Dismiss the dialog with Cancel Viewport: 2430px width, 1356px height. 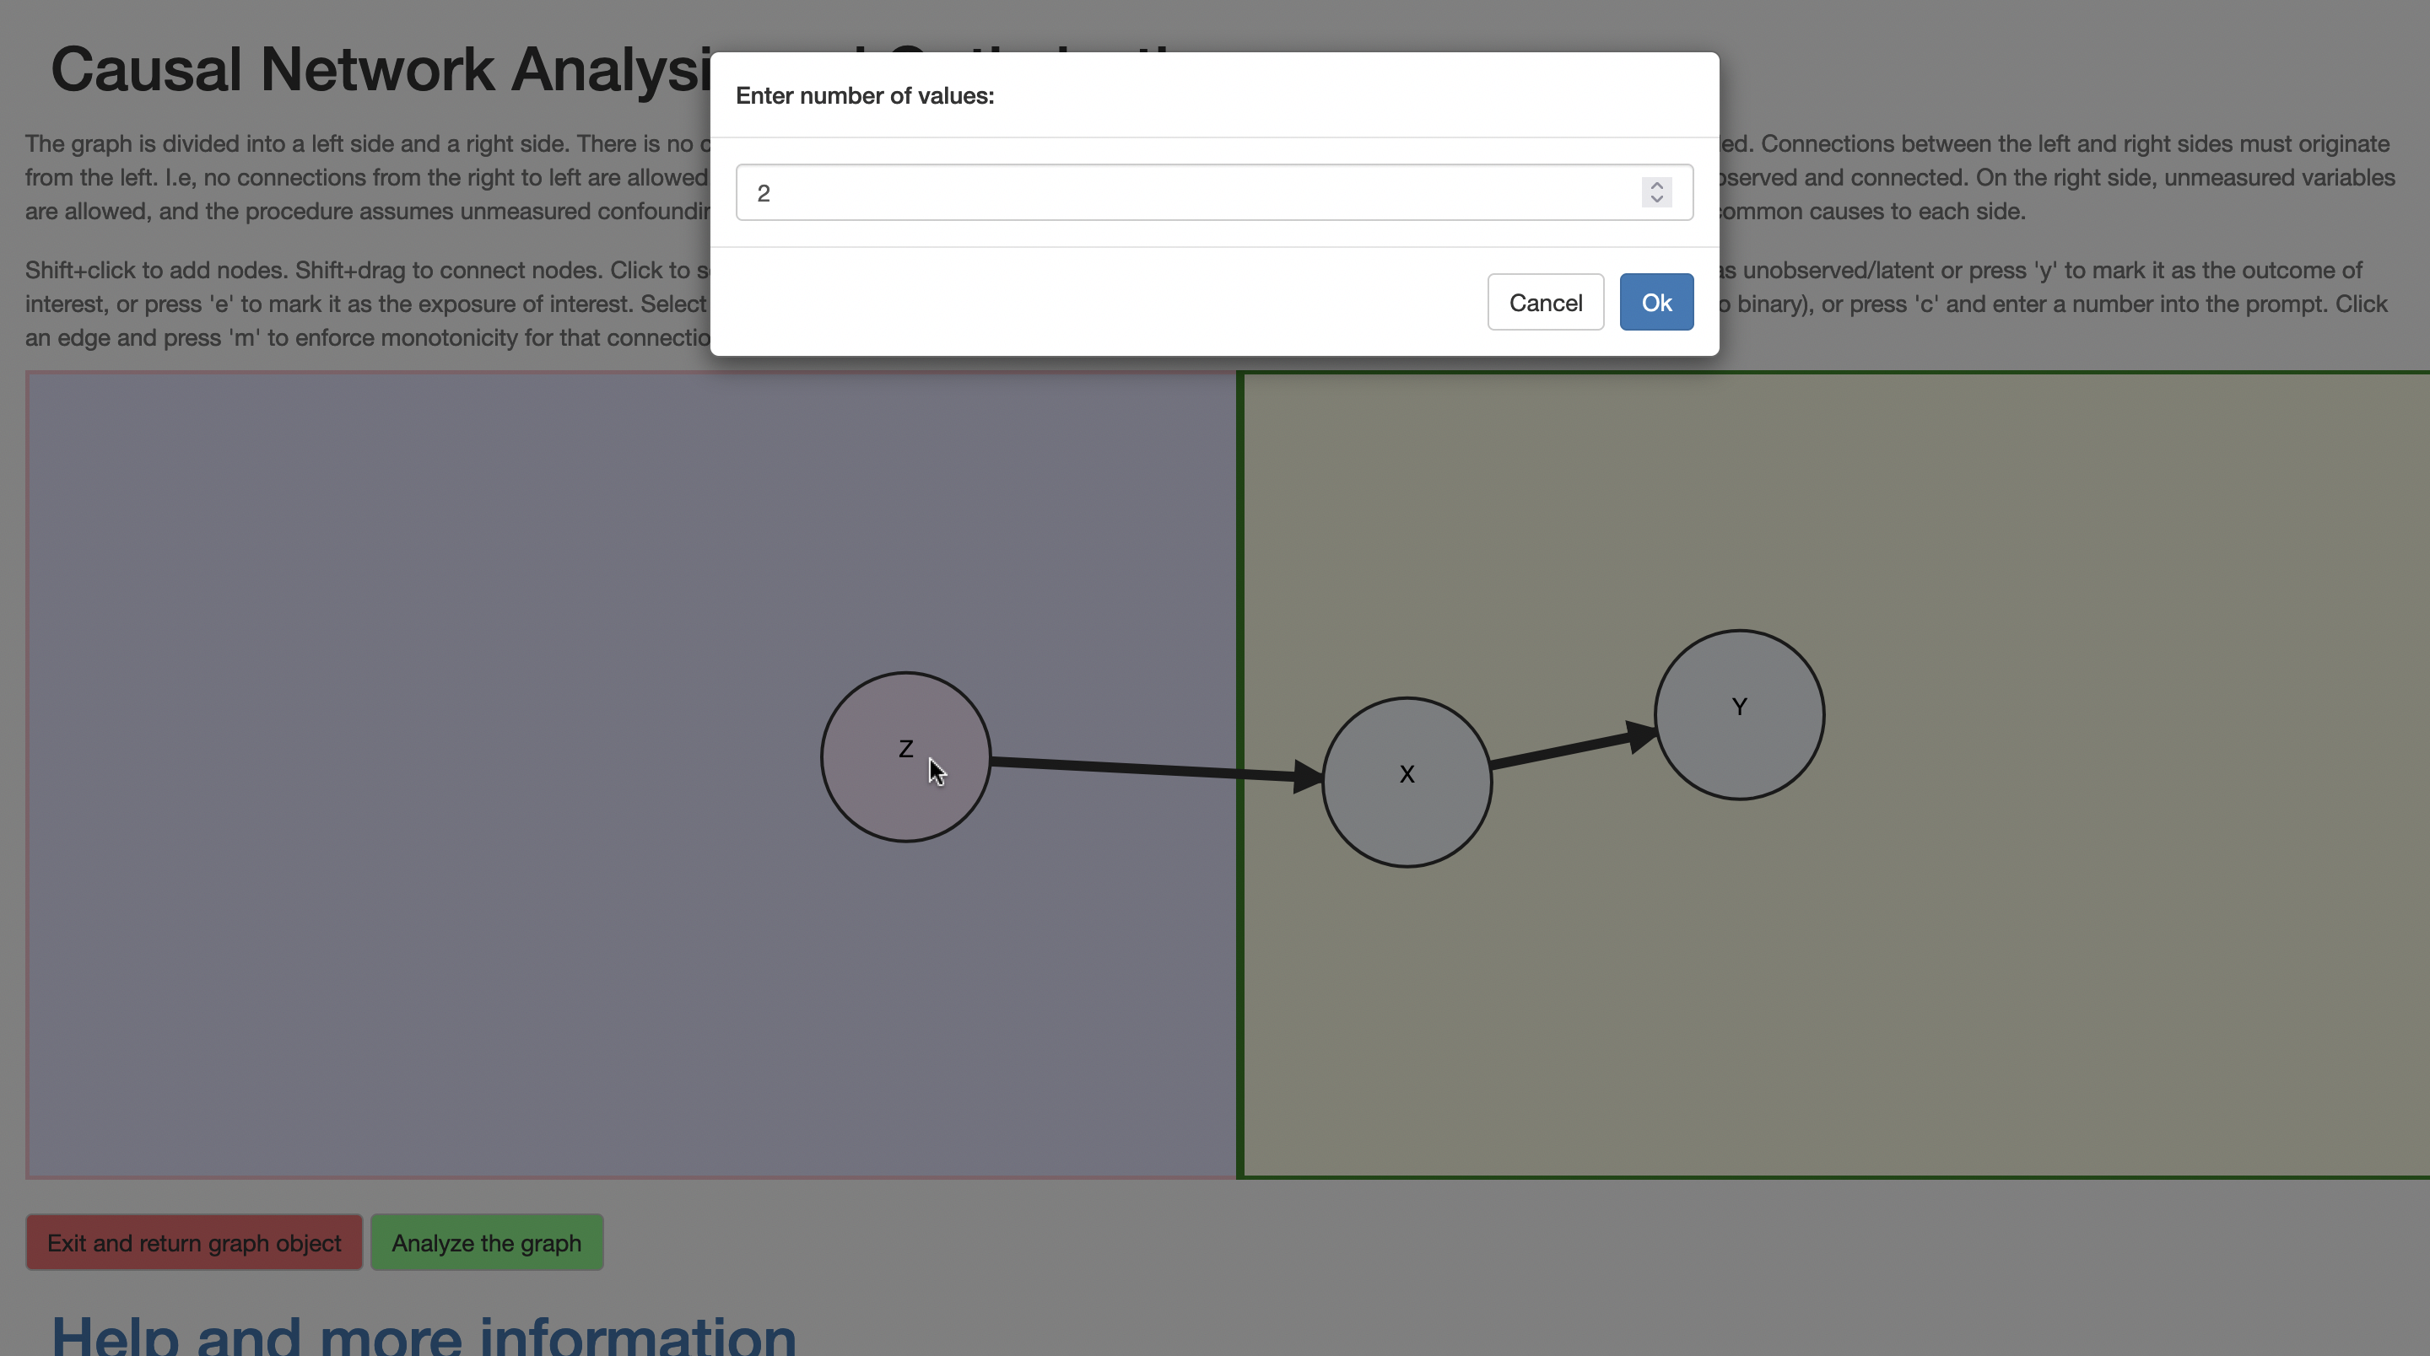coord(1545,302)
